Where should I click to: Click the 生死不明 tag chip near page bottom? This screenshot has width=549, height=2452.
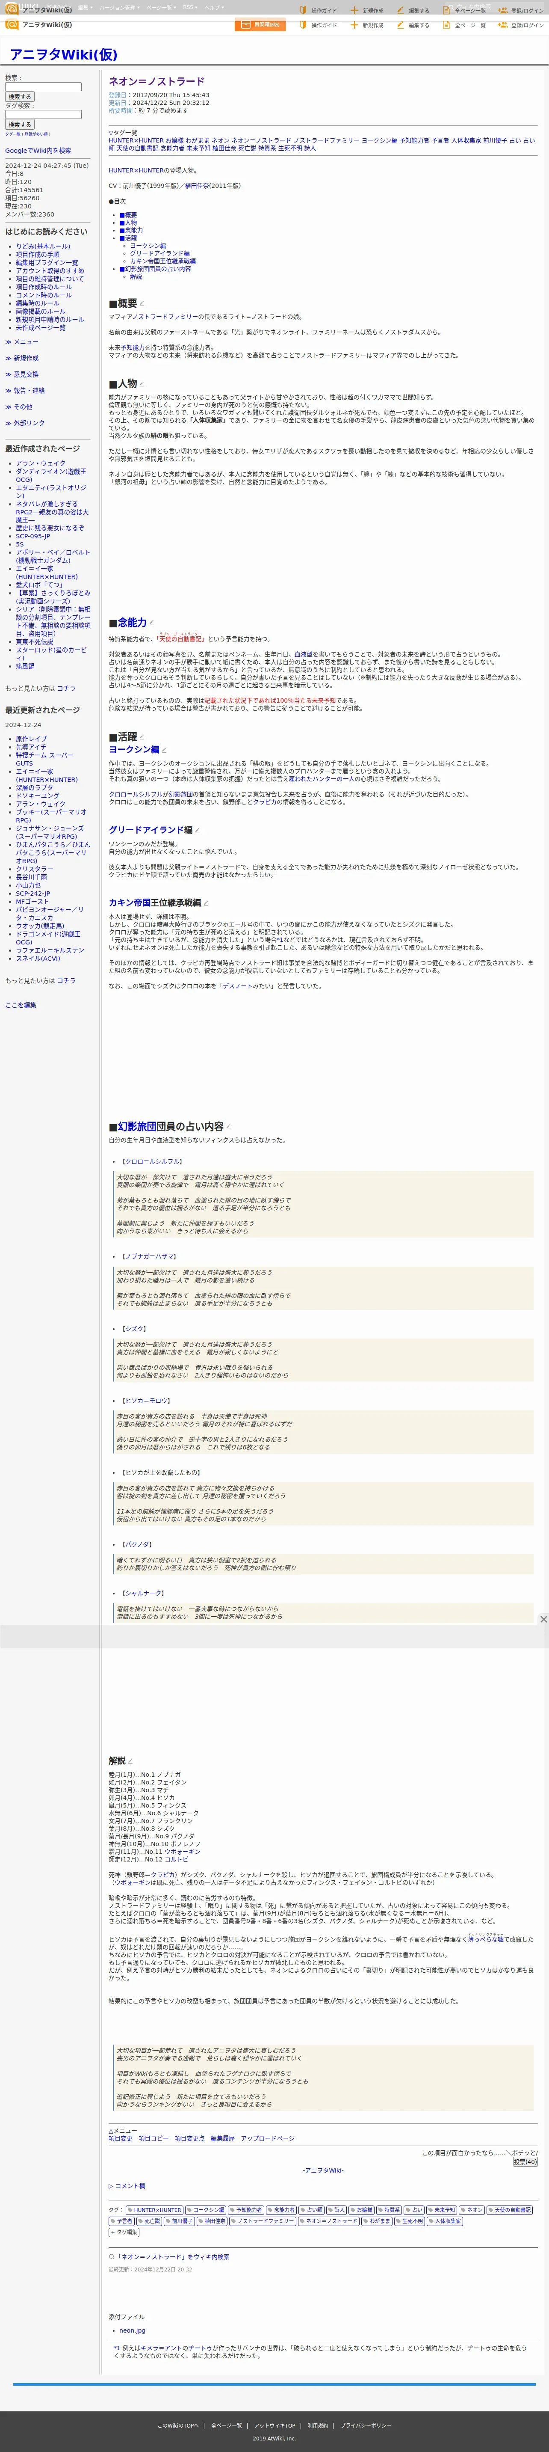point(411,2220)
